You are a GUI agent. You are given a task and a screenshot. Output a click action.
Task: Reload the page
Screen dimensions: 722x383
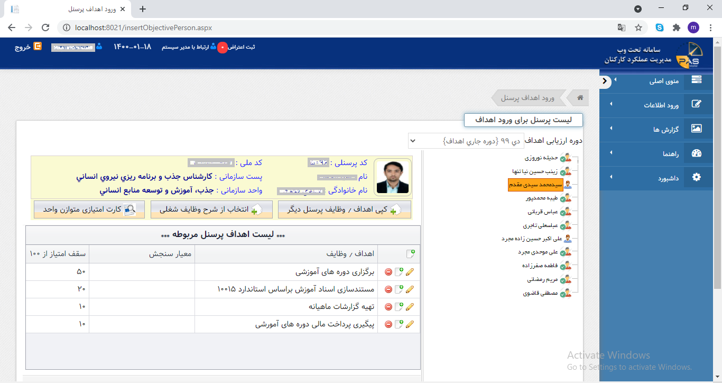click(45, 28)
